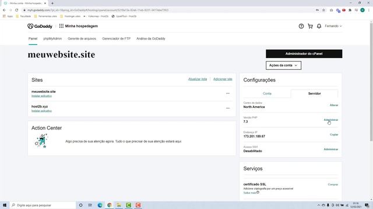This screenshot has width=373, height=209.
Task: Close the Minha conta browser tab
Action: (x=45, y=3)
